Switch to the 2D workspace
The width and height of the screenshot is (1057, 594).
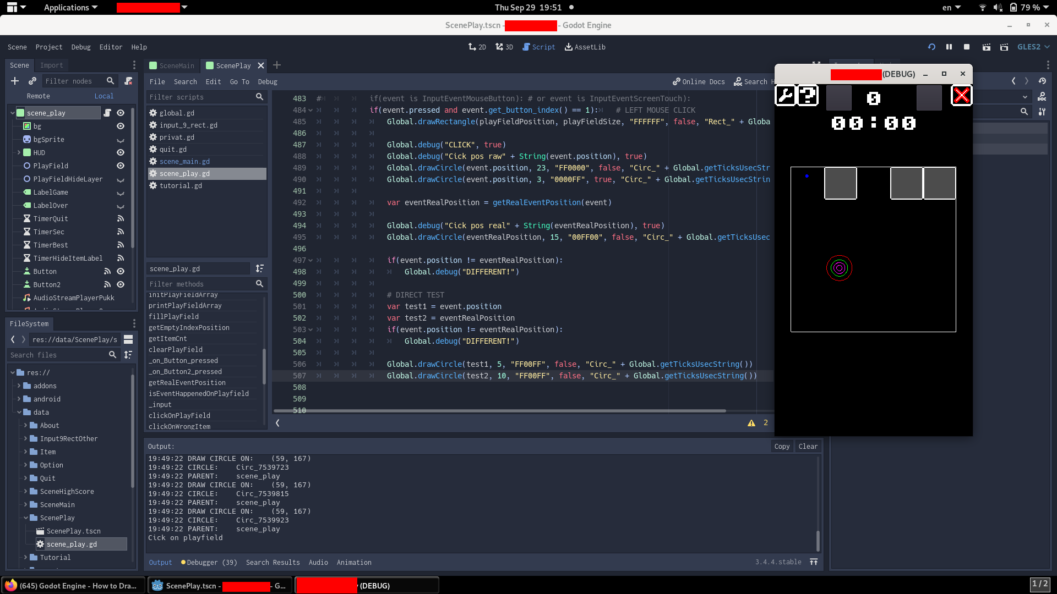point(477,47)
